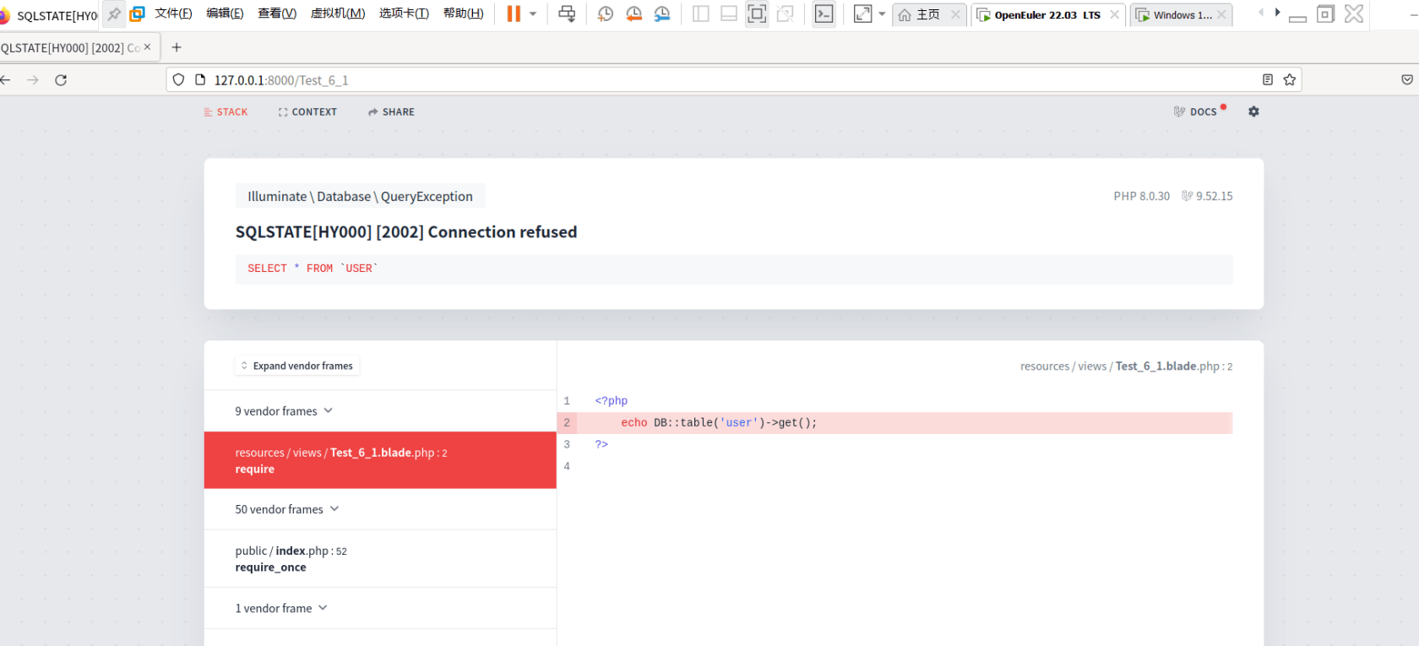Click the Laravel version 9.52.15 label
The height and width of the screenshot is (646, 1419).
1208,196
